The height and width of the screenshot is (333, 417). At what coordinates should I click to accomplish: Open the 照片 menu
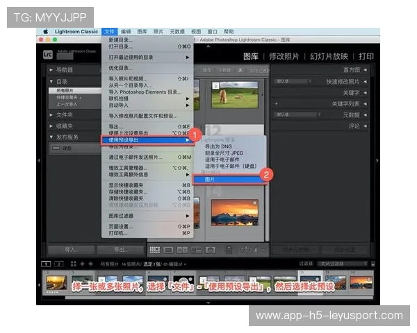coord(158,32)
